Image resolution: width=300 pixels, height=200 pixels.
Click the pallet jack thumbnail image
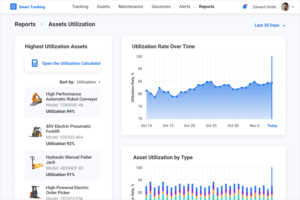click(x=36, y=163)
